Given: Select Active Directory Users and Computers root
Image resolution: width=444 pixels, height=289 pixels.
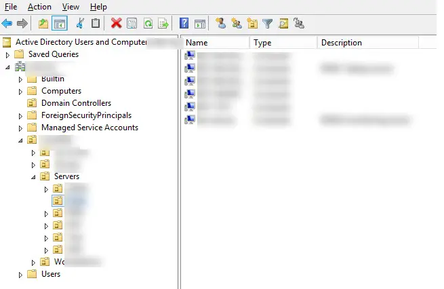Looking at the screenshot, I should tap(81, 42).
